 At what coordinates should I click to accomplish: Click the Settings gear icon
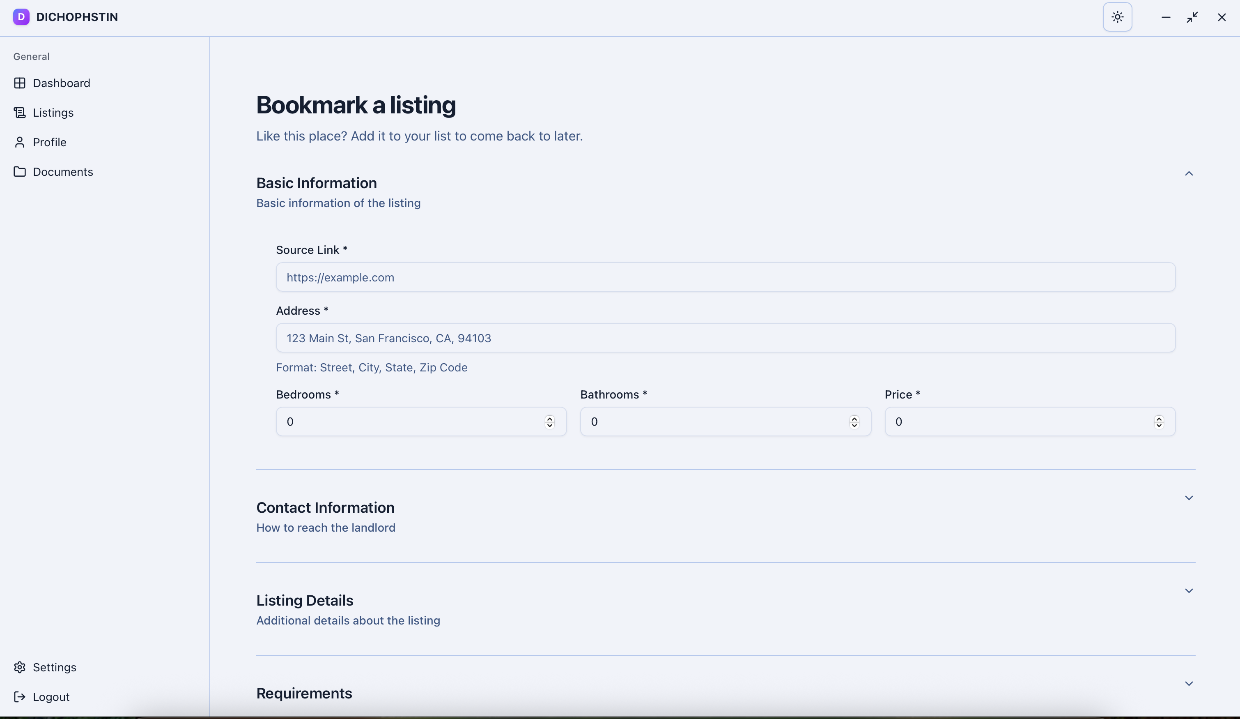[x=20, y=667]
